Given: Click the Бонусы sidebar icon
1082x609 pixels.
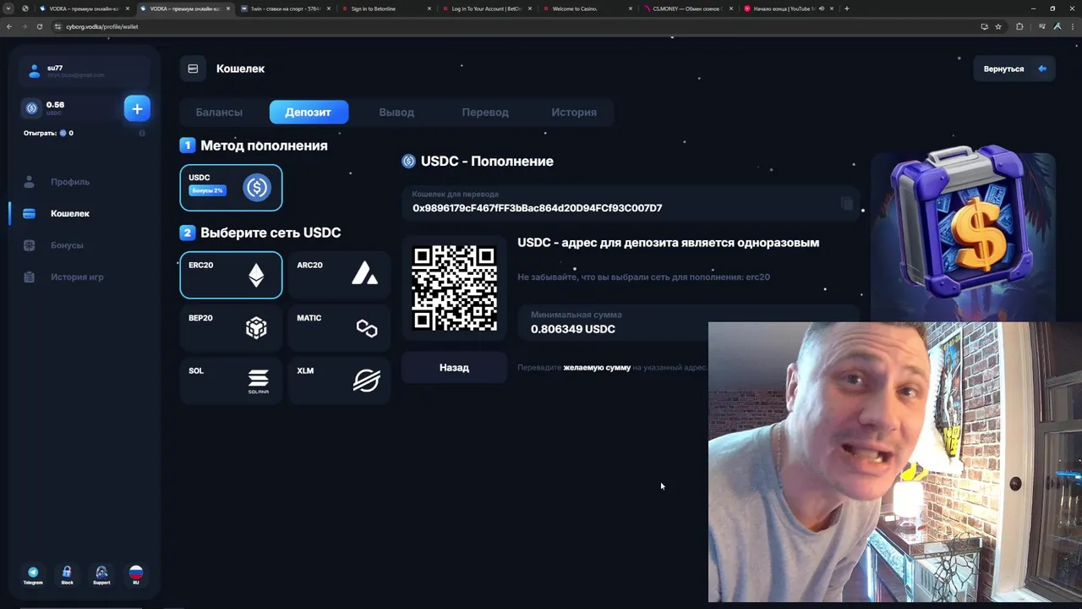Looking at the screenshot, I should pyautogui.click(x=30, y=245).
